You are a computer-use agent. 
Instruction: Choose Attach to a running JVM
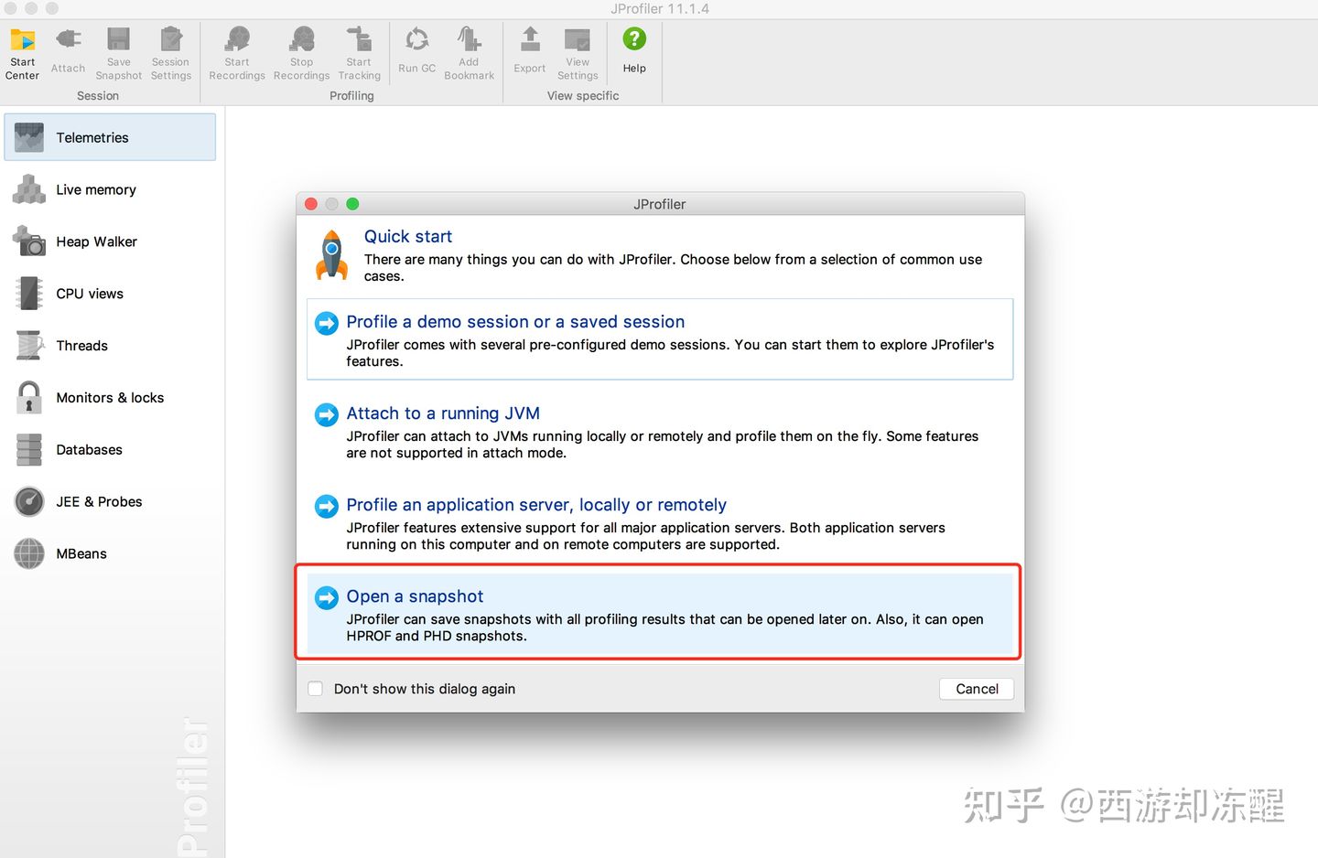click(x=443, y=413)
